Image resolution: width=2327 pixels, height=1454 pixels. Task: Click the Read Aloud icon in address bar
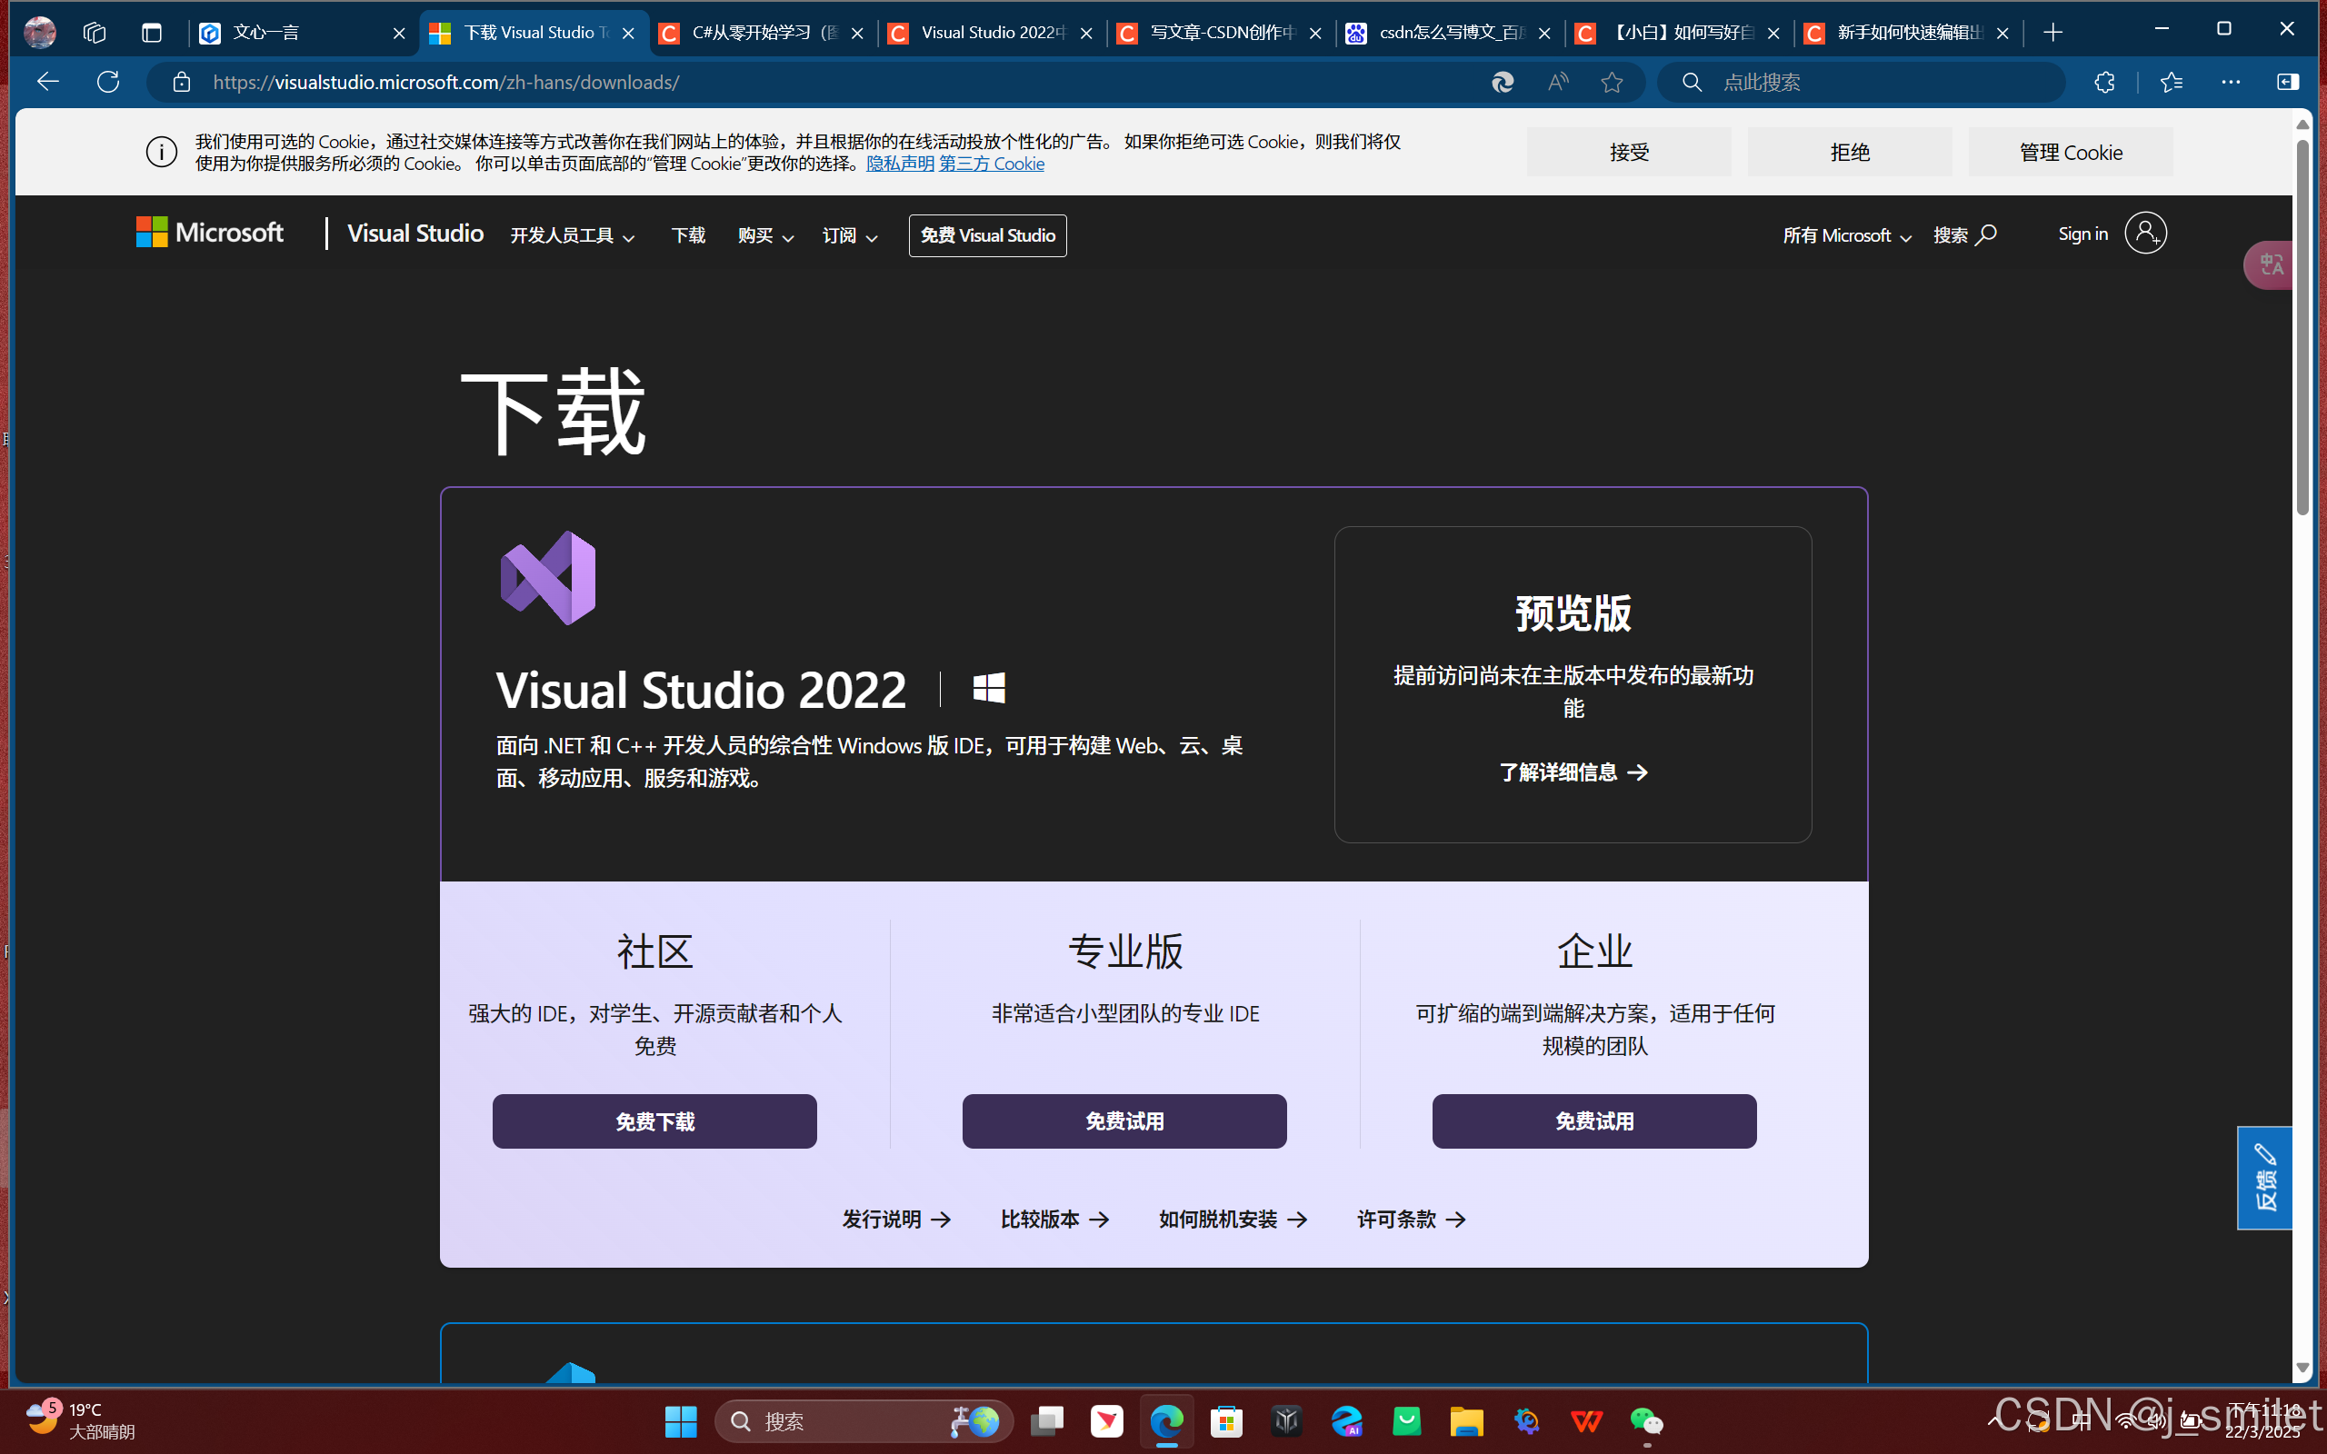[x=1558, y=82]
